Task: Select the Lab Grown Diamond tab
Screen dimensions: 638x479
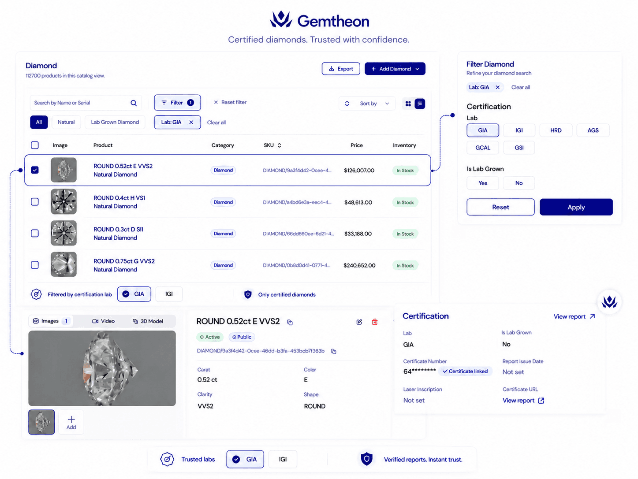Action: tap(115, 122)
